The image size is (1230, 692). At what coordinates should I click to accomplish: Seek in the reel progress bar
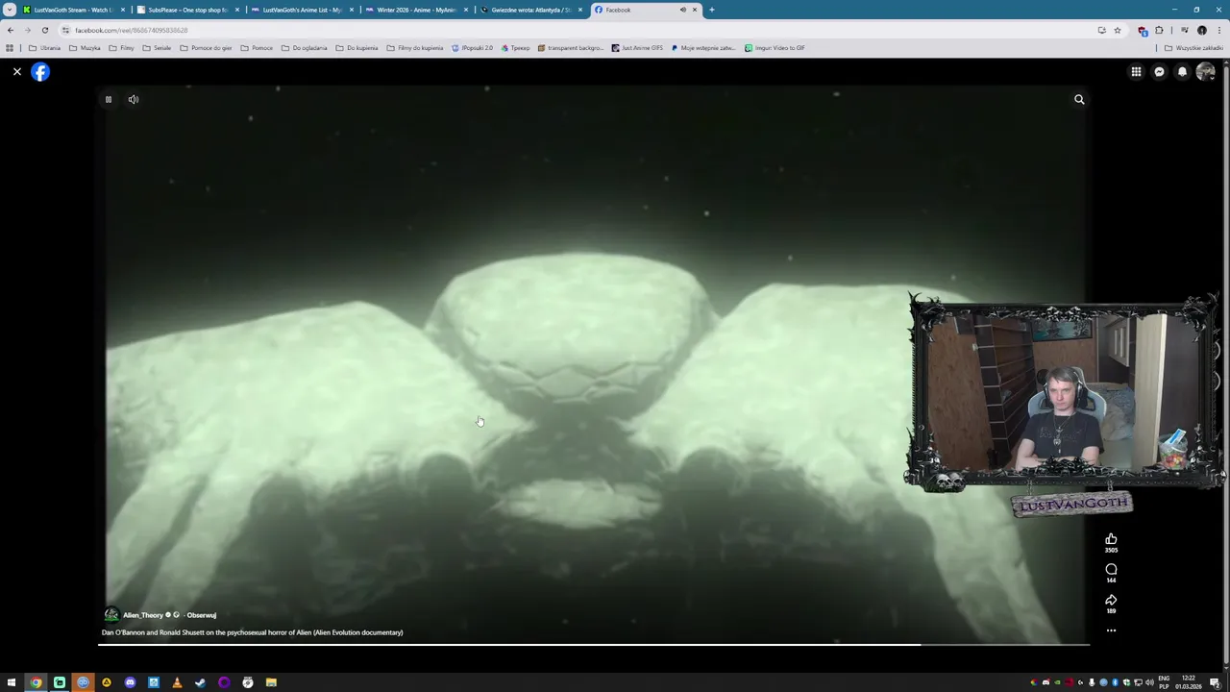pyautogui.click(x=594, y=644)
